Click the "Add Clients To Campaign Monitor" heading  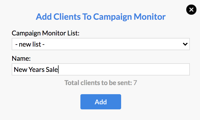point(101,17)
